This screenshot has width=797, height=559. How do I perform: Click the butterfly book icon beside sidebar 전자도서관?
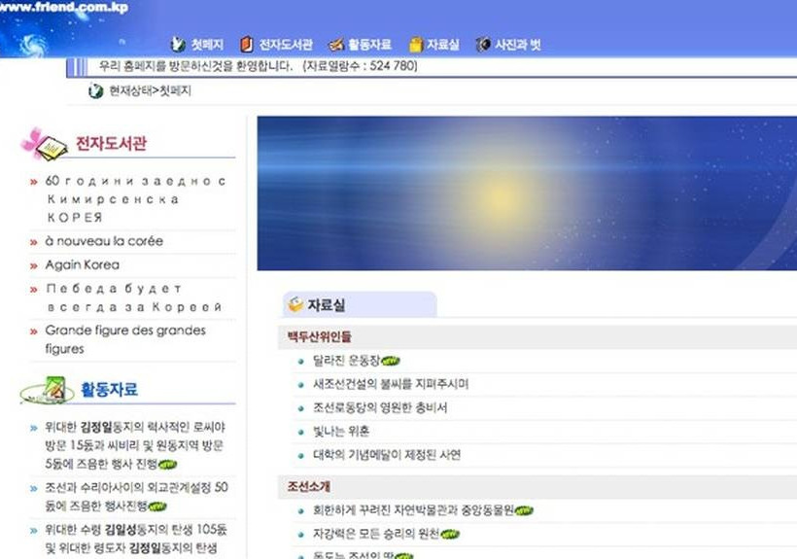coord(44,144)
